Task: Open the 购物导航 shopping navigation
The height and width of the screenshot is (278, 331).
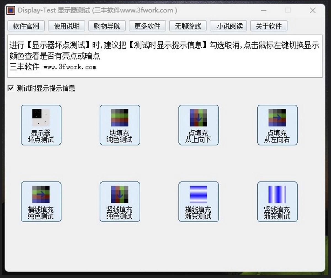Action: pyautogui.click(x=107, y=26)
